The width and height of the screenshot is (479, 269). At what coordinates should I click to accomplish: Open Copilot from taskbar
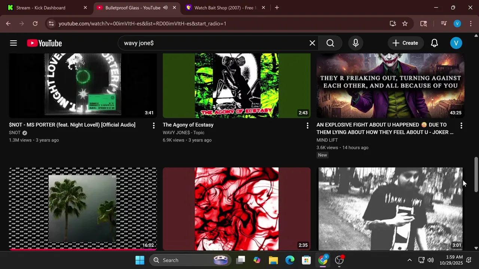pos(257,260)
